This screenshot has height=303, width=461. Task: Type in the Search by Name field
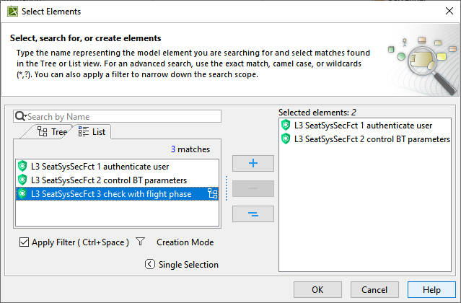(123, 116)
